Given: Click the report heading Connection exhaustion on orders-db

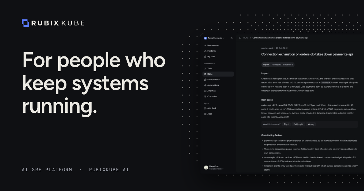Looking at the screenshot, I should pyautogui.click(x=307, y=54).
